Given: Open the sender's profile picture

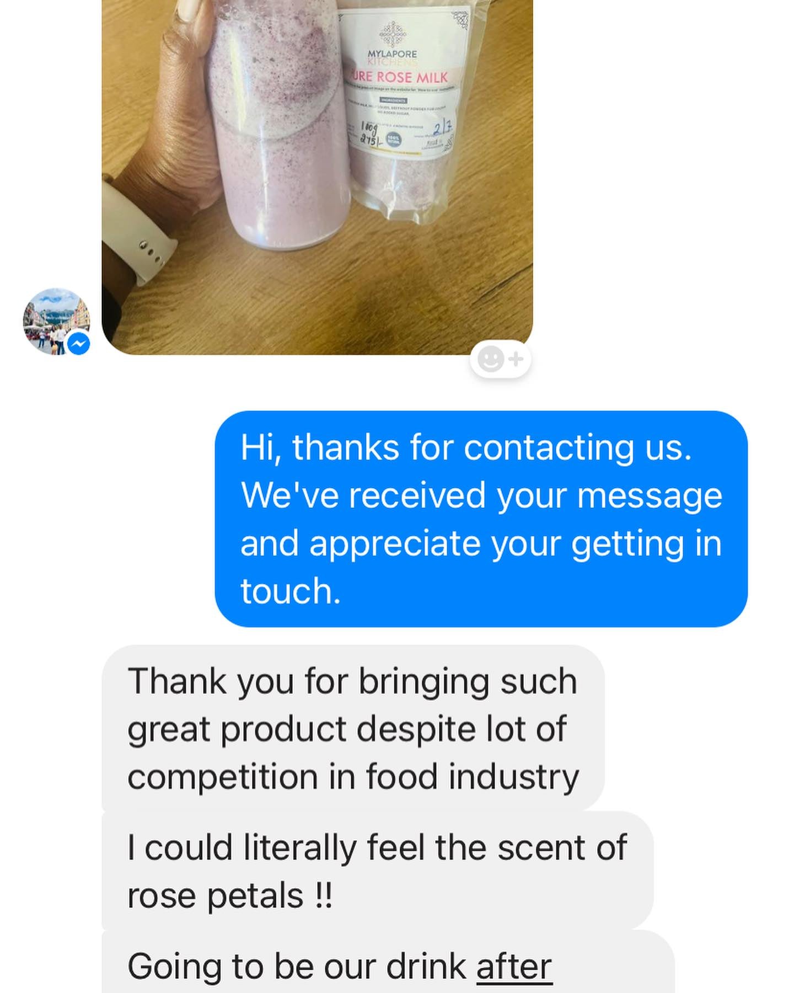Looking at the screenshot, I should [56, 321].
